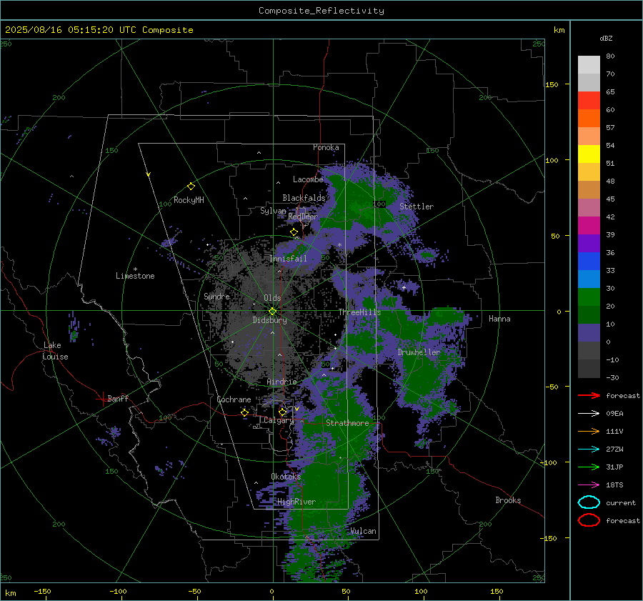Viewport: 643px width, 601px height.
Task: Click the HighRiver city label
Action: (296, 502)
